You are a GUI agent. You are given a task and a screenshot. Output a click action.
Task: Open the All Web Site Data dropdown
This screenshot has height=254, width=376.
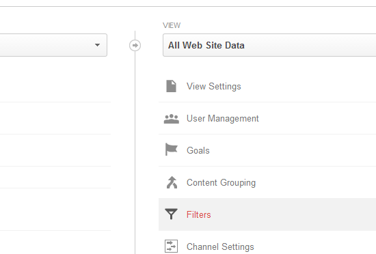tap(269, 45)
